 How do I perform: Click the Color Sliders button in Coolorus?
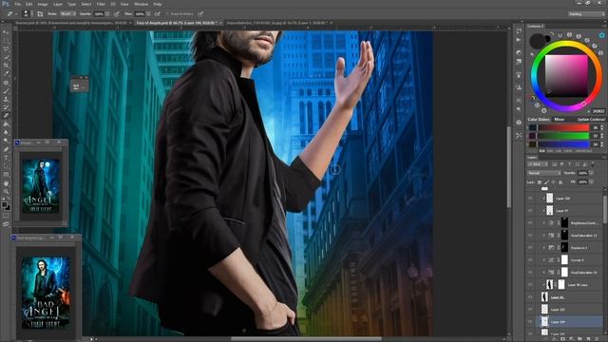click(539, 120)
